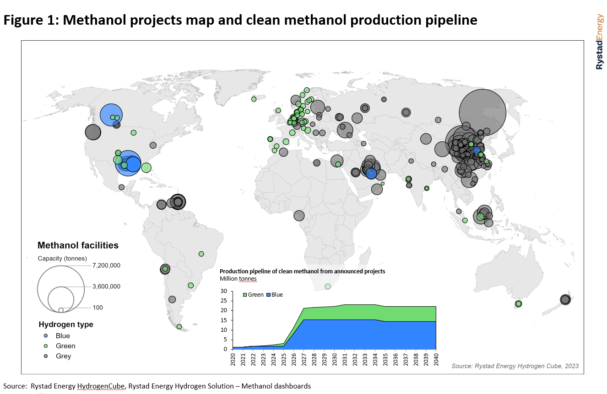Image resolution: width=607 pixels, height=394 pixels.
Task: Click the green hydrogen type legend dot
Action: point(45,346)
